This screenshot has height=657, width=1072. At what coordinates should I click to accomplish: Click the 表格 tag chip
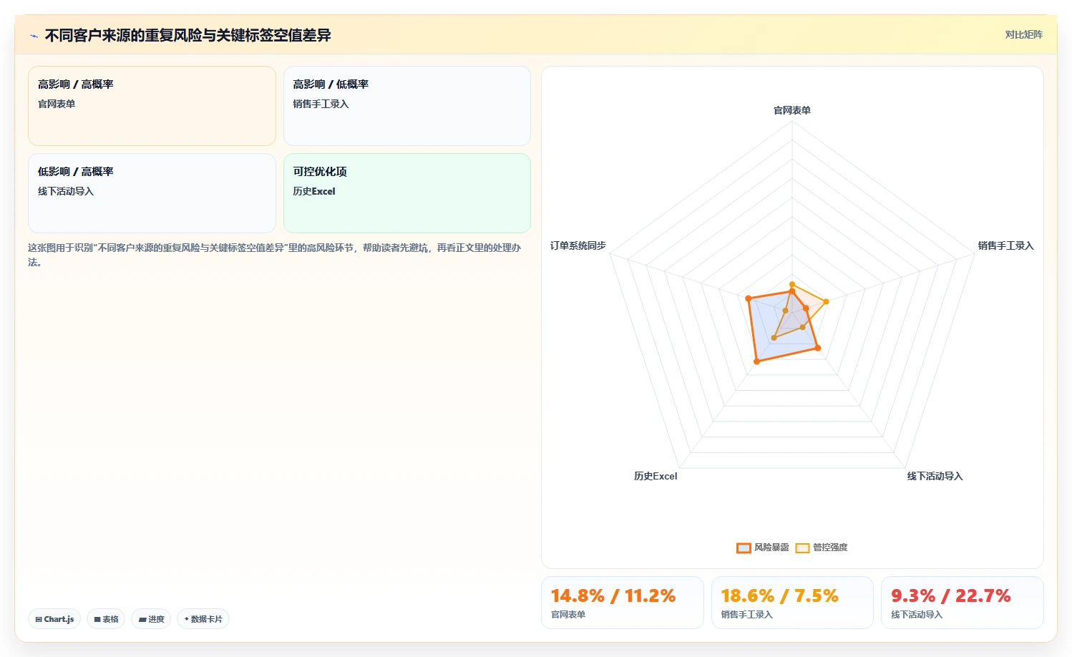[x=106, y=619]
